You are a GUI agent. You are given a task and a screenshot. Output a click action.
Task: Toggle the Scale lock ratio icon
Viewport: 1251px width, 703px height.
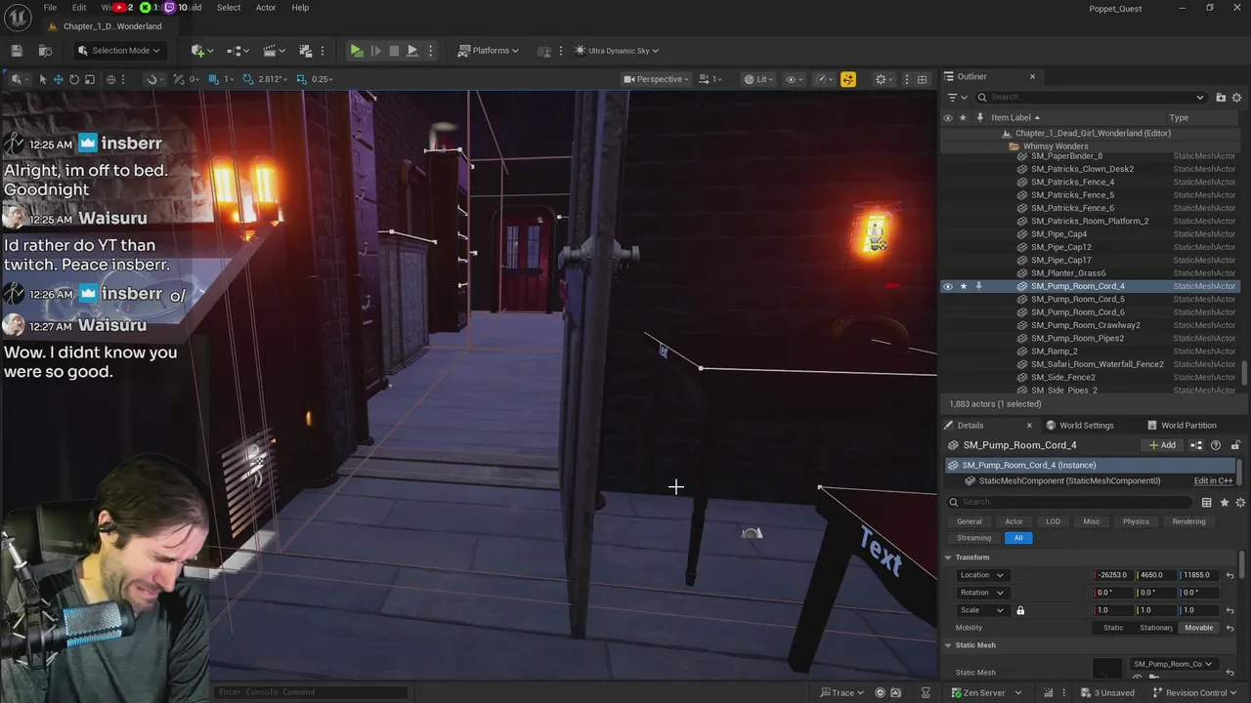click(x=1020, y=610)
